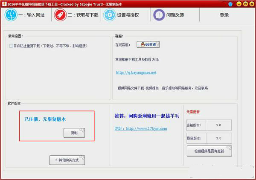
Task: Click the red rocket icon for 获取与下载
Action: coord(60,15)
